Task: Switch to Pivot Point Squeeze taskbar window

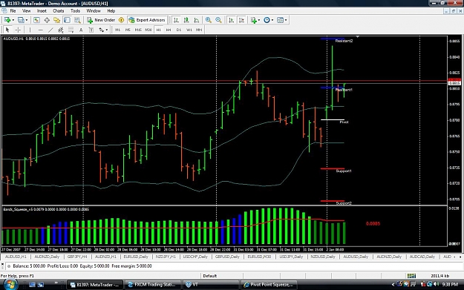Action: [269, 285]
